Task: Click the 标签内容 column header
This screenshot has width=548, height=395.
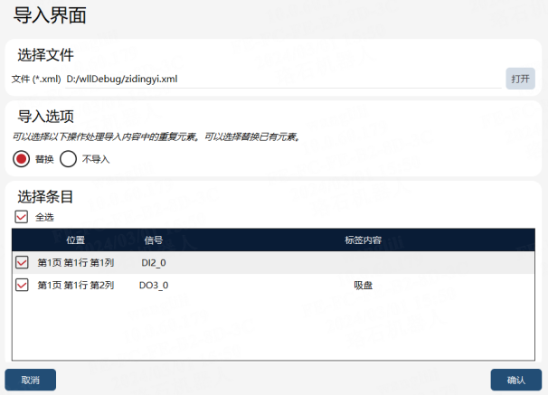Action: tap(364, 240)
